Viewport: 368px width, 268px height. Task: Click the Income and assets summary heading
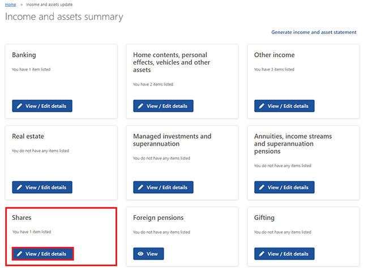point(64,17)
